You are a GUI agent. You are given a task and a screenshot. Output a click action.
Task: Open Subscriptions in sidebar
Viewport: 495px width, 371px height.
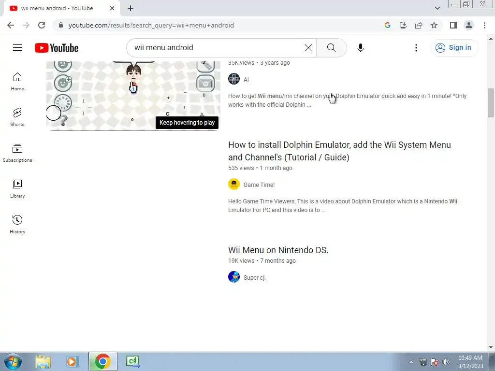17,153
